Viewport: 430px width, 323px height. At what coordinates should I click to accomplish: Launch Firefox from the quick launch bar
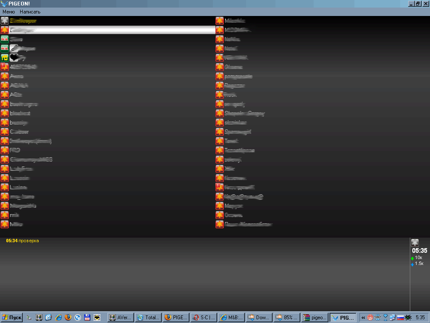click(x=68, y=318)
